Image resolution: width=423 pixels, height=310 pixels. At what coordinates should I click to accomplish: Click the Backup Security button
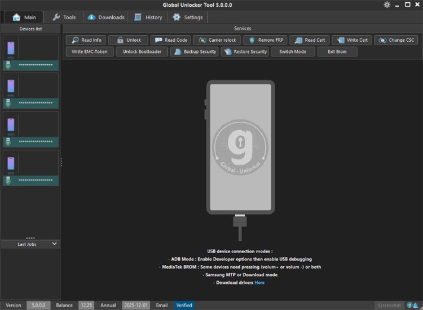tap(194, 51)
